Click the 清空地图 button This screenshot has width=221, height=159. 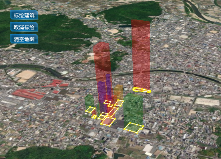pos(24,39)
